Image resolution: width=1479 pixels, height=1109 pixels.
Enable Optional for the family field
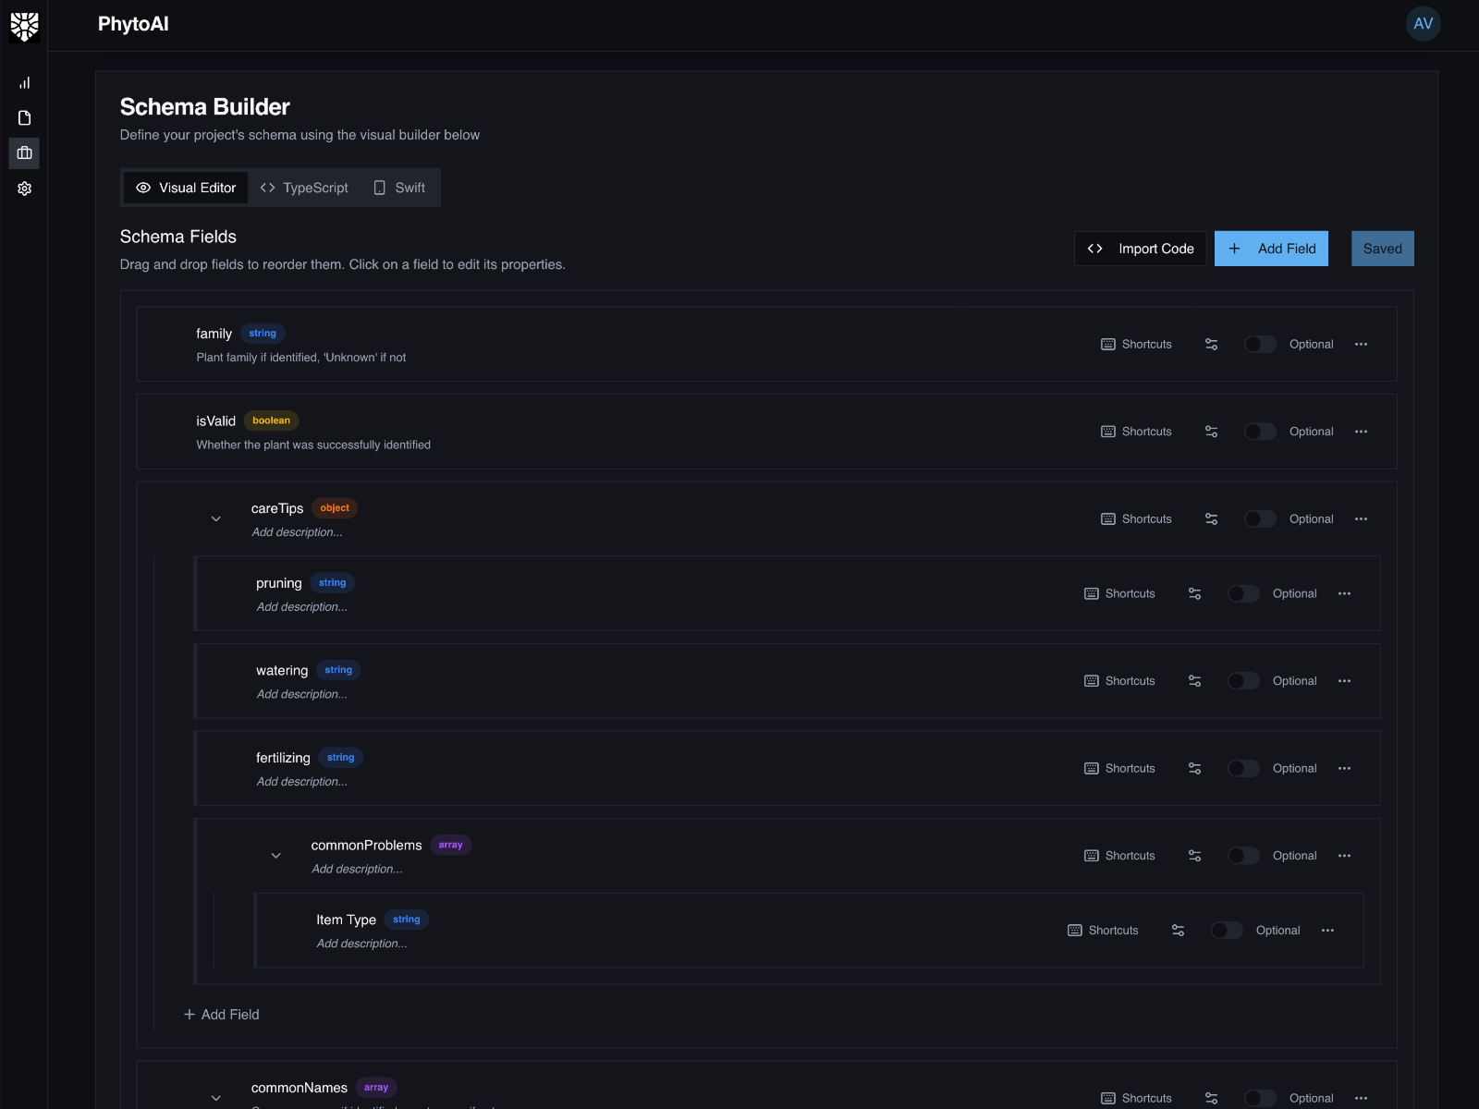[x=1259, y=344]
